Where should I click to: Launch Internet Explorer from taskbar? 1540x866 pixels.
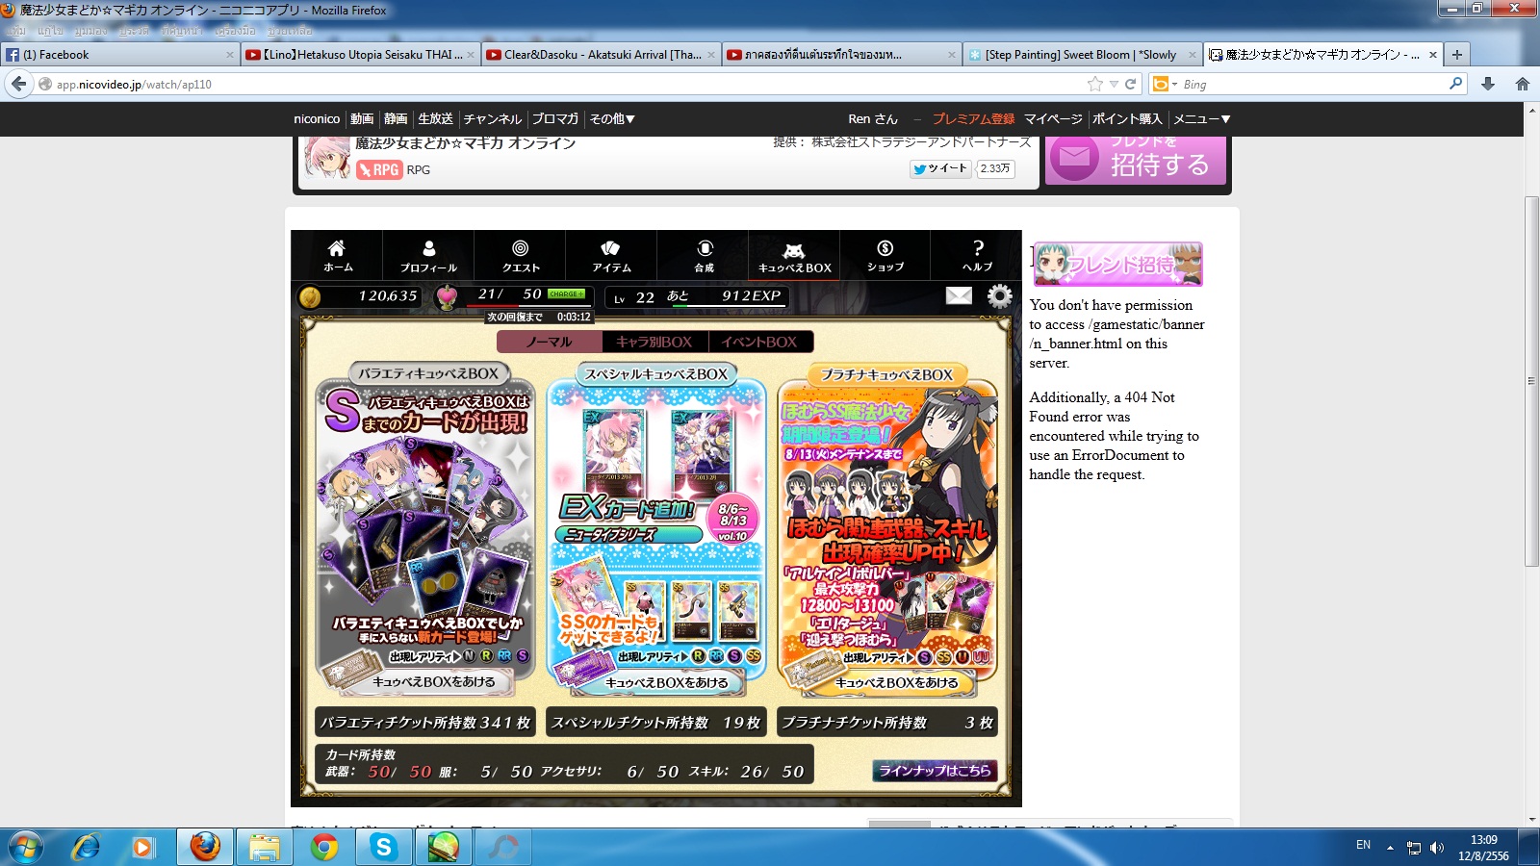[x=87, y=847]
